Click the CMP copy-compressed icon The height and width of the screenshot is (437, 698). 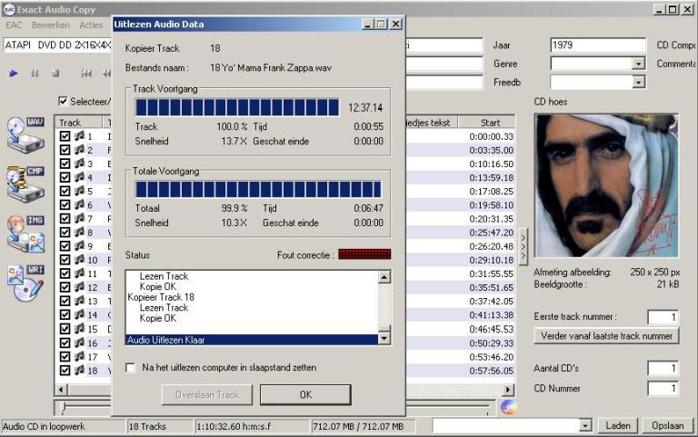[25, 183]
